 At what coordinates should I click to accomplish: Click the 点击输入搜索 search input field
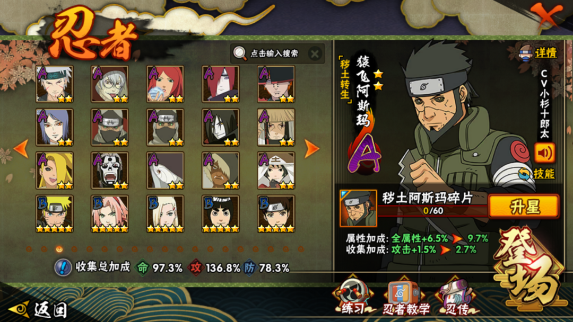point(274,53)
